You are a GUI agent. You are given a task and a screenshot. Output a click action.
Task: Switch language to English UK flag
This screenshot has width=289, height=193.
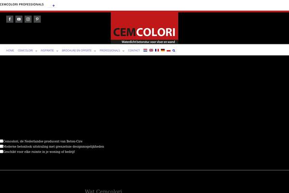pyautogui.click(x=151, y=50)
